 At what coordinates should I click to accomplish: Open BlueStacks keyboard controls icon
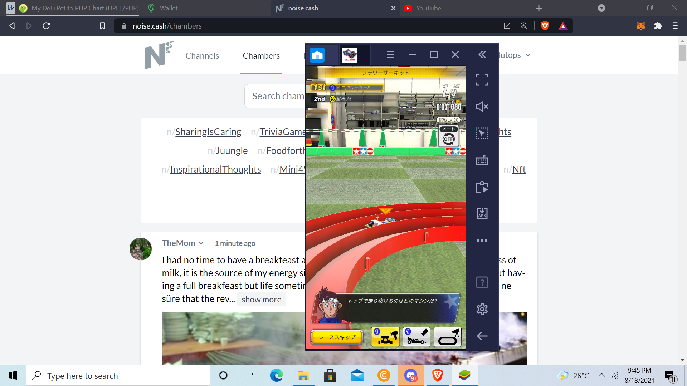click(x=482, y=160)
